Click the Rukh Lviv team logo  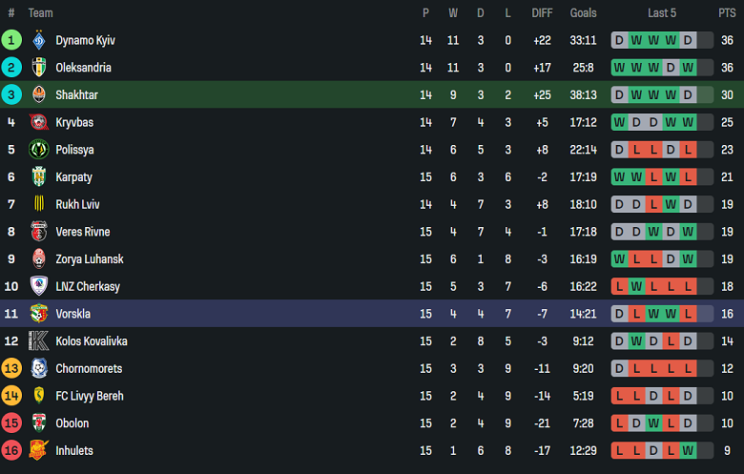[39, 204]
